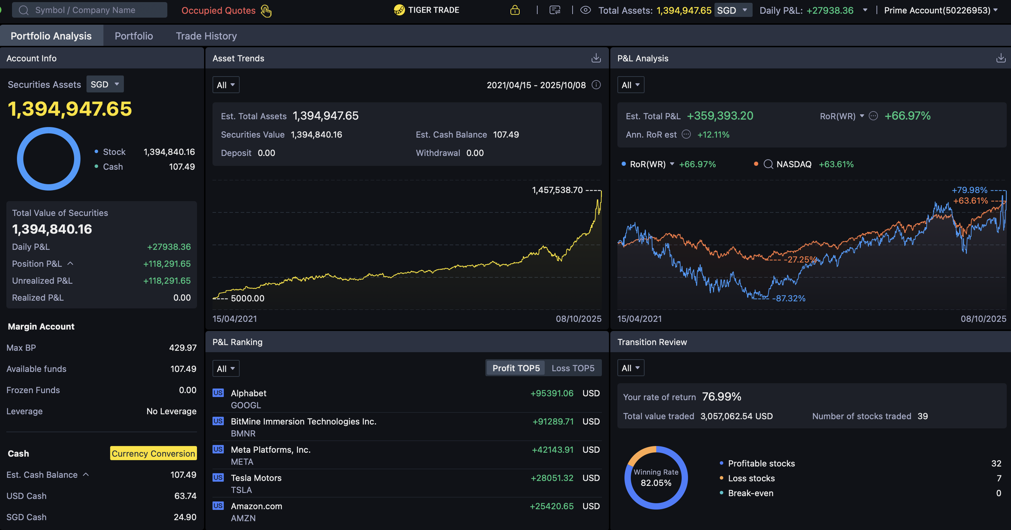The height and width of the screenshot is (530, 1011).
Task: Switch to the Loss TOP5 view
Action: 573,368
